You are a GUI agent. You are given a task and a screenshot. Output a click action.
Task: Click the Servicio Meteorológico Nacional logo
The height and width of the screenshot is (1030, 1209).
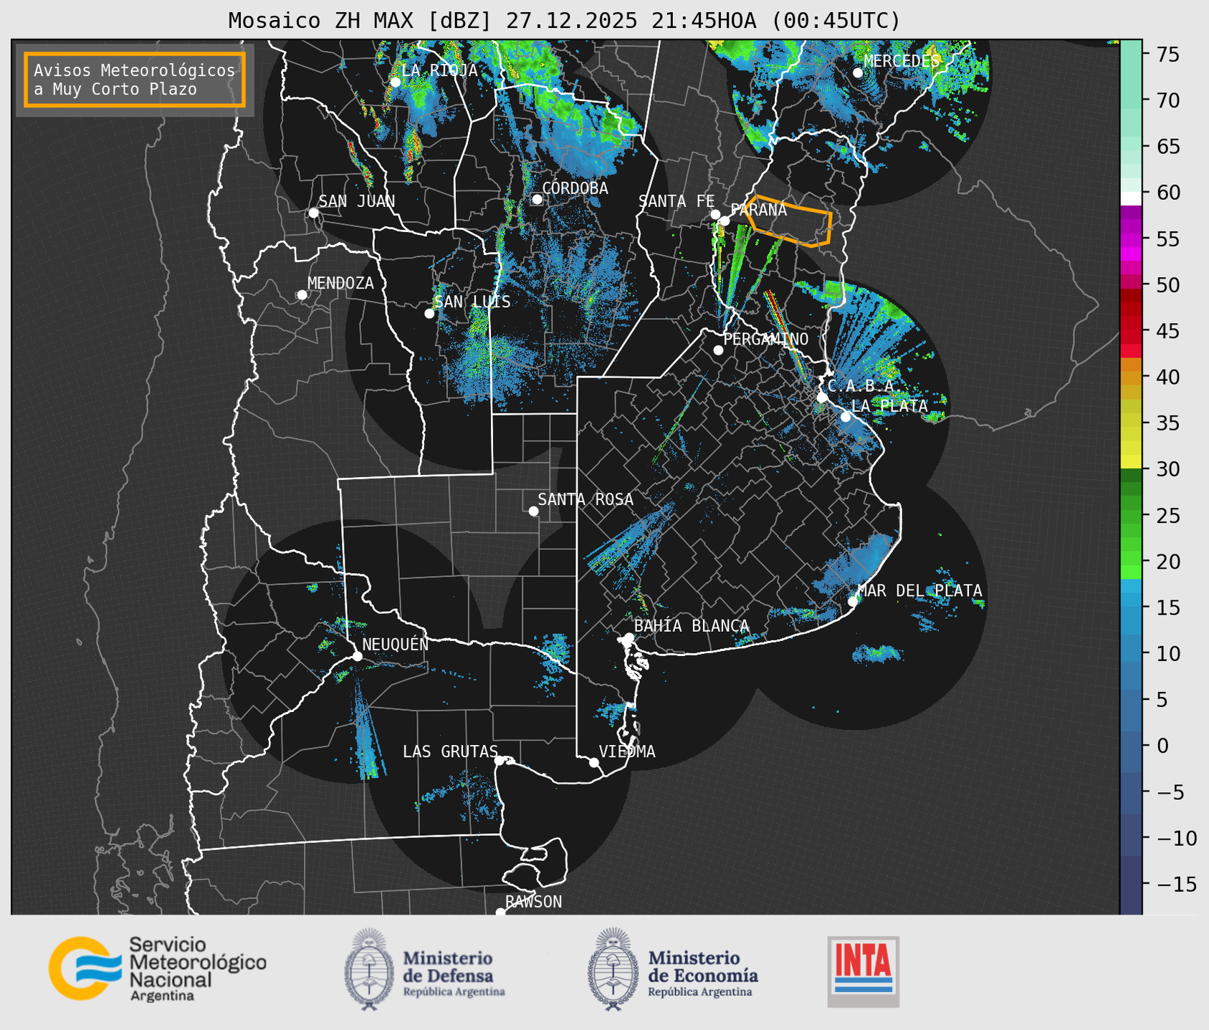point(157,968)
